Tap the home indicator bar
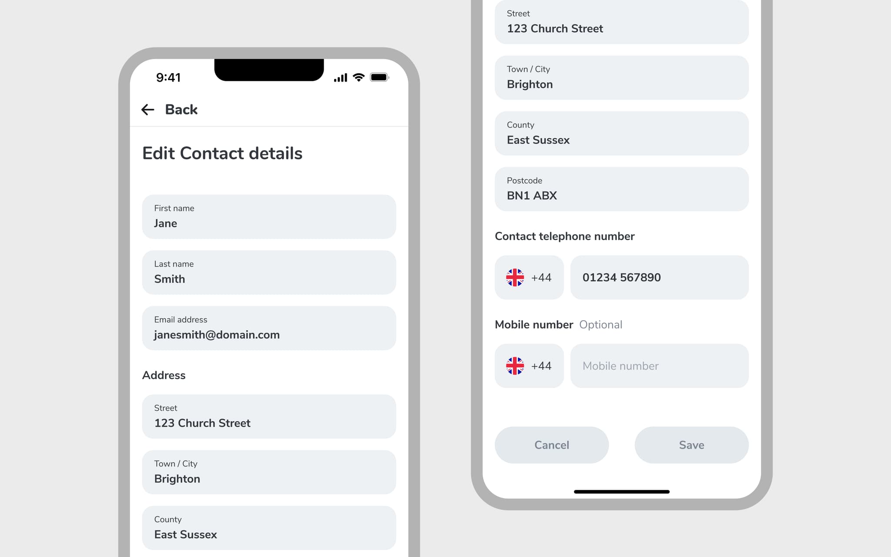The image size is (891, 557). point(621,492)
